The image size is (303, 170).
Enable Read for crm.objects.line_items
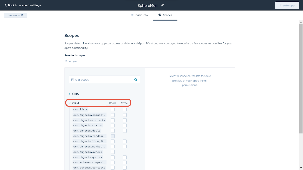(113, 141)
